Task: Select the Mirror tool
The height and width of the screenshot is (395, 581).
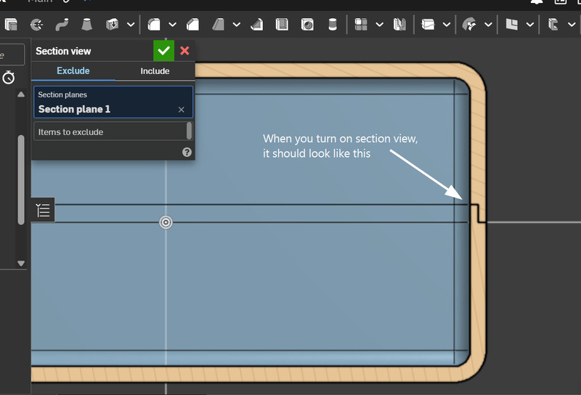Action: click(x=399, y=25)
